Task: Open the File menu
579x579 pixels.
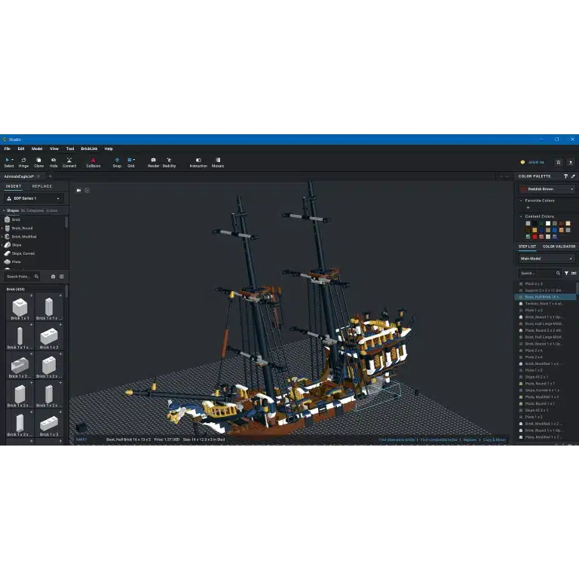Action: click(x=8, y=149)
